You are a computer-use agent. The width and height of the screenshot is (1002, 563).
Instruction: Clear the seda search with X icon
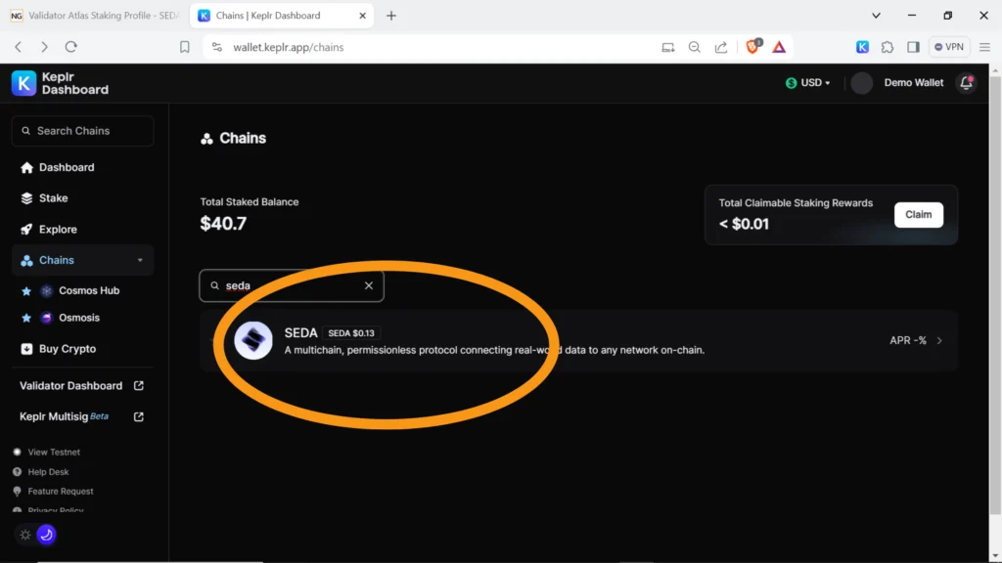pos(369,286)
